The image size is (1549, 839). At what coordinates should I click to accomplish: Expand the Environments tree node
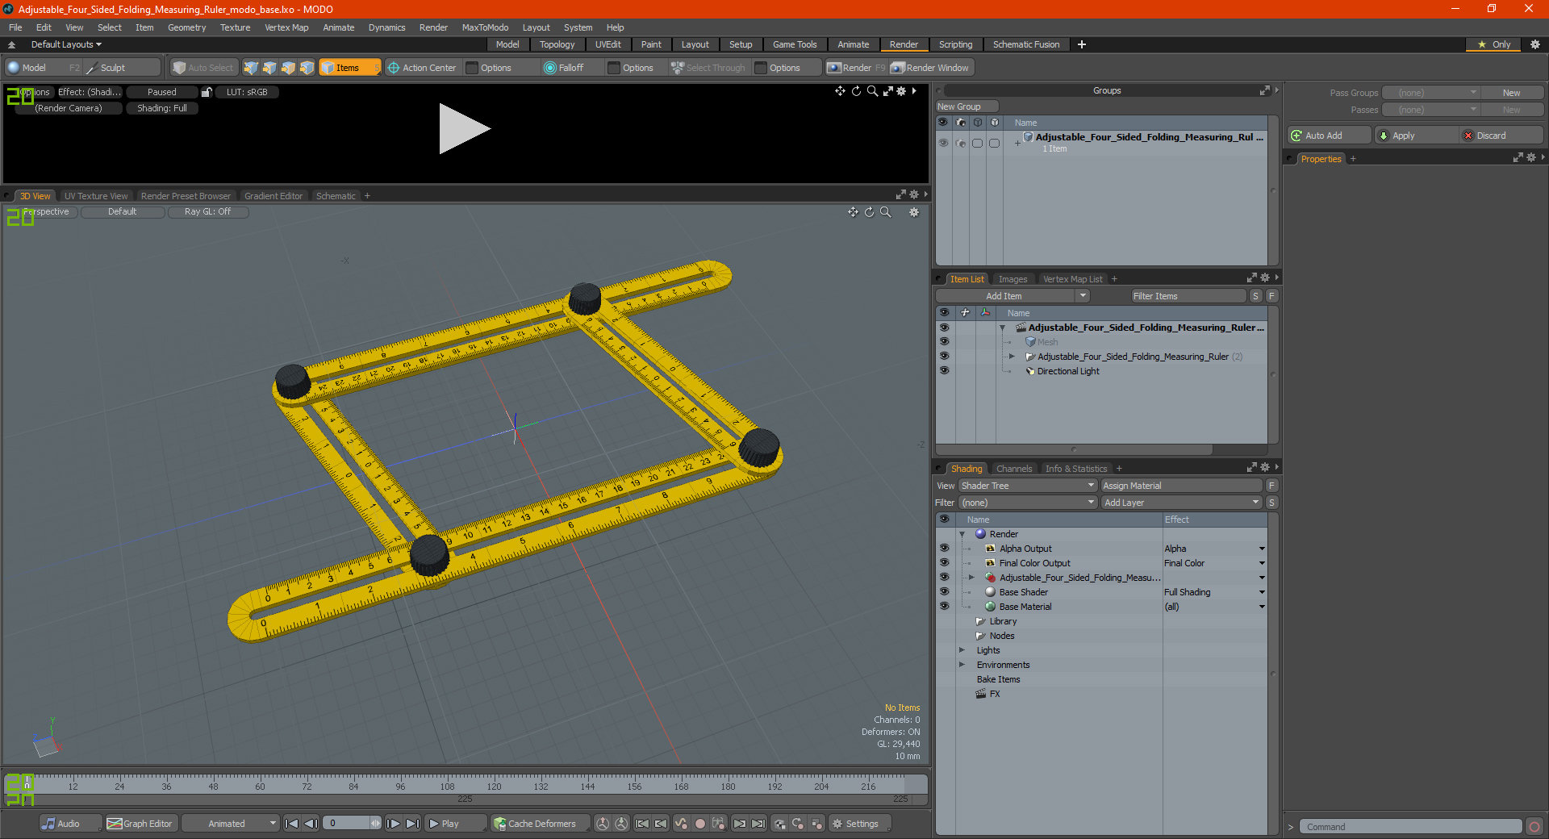click(962, 665)
